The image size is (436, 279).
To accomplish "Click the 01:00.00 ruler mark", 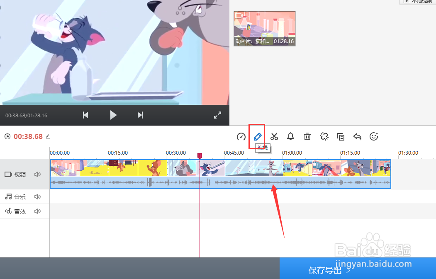I will [x=292, y=153].
